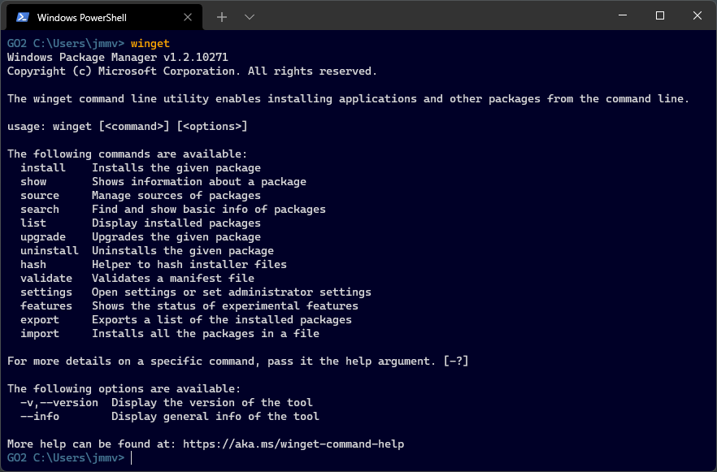Click the 'export' command name
717x472 pixels.
click(x=40, y=320)
